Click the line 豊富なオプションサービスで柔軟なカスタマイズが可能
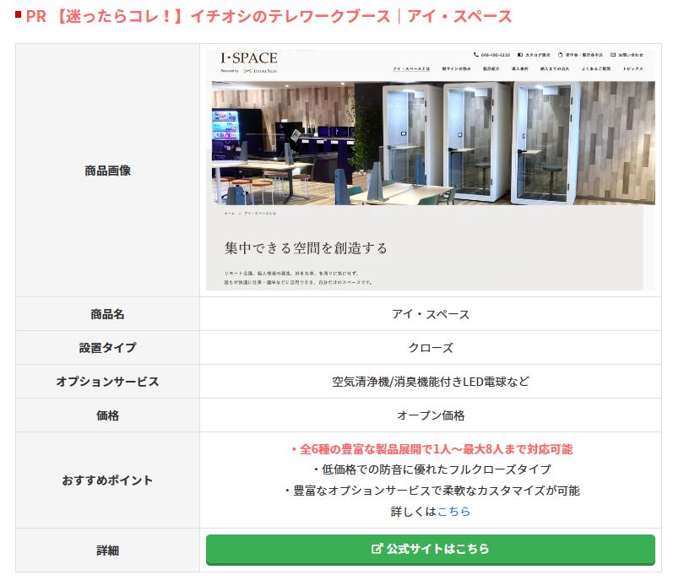The image size is (684, 586). 431,491
